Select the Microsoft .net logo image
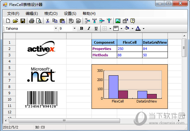This screenshot has height=131, width=190. pos(41,74)
